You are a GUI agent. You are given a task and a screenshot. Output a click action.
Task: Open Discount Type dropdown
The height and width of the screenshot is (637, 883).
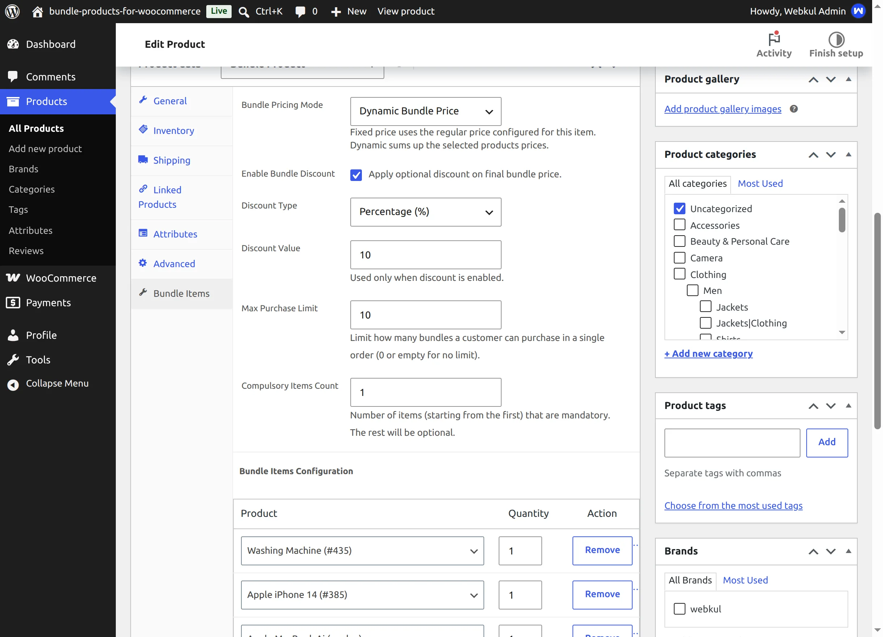425,212
